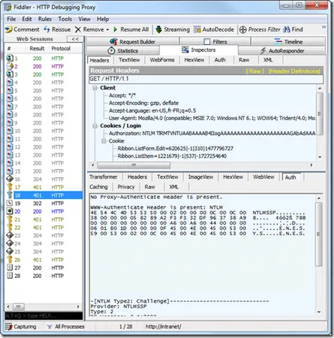The height and width of the screenshot is (338, 334).
Task: Open the View menu
Action: point(84,19)
